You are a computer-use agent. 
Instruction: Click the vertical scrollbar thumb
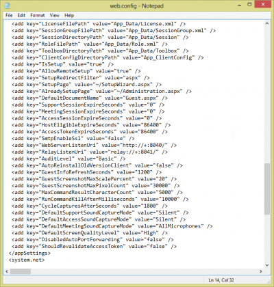(267, 189)
